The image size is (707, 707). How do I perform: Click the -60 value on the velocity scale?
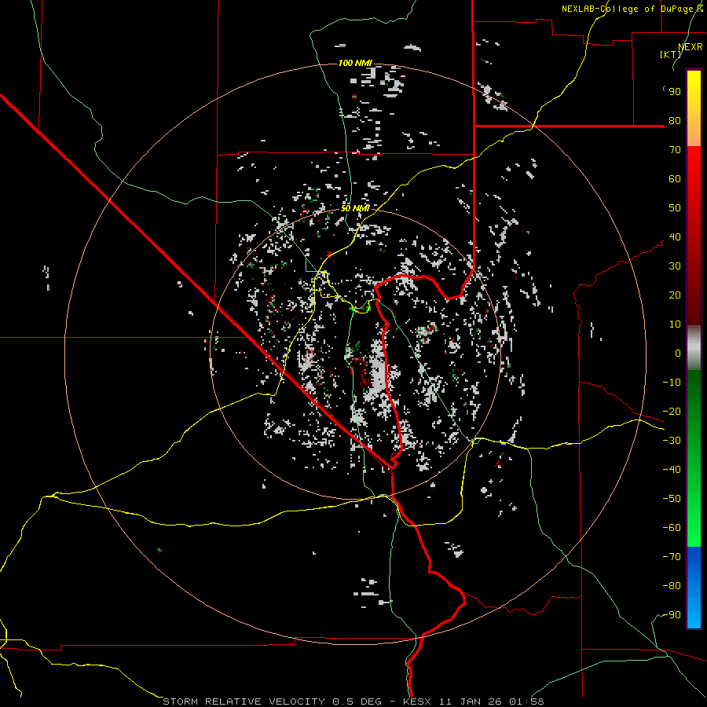pyautogui.click(x=672, y=528)
